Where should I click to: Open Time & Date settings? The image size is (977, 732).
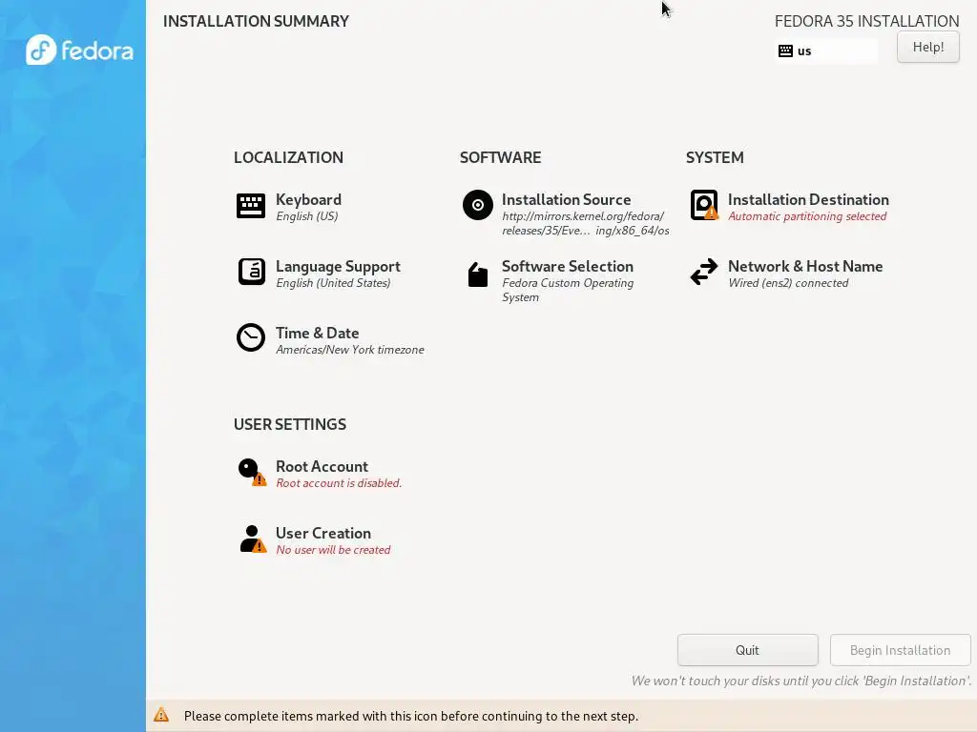pyautogui.click(x=317, y=333)
